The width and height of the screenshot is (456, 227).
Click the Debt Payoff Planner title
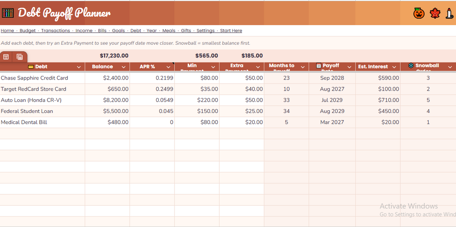64,14
